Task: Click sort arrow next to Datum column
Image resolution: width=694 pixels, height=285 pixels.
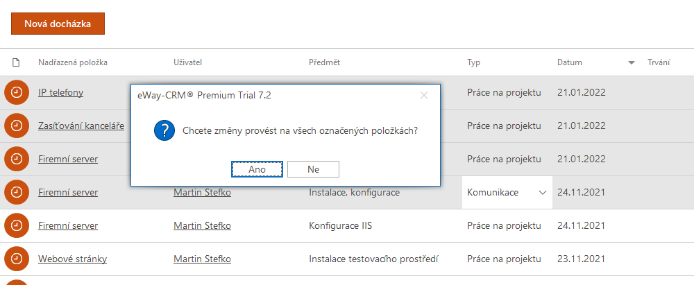Action: (x=632, y=62)
